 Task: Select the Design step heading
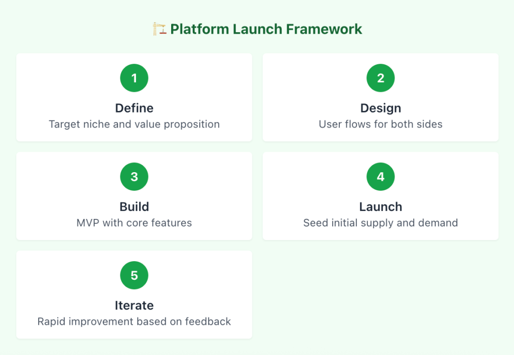tap(380, 108)
